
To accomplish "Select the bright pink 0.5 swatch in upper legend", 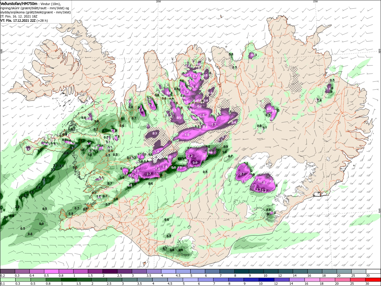I will [x=51, y=271].
